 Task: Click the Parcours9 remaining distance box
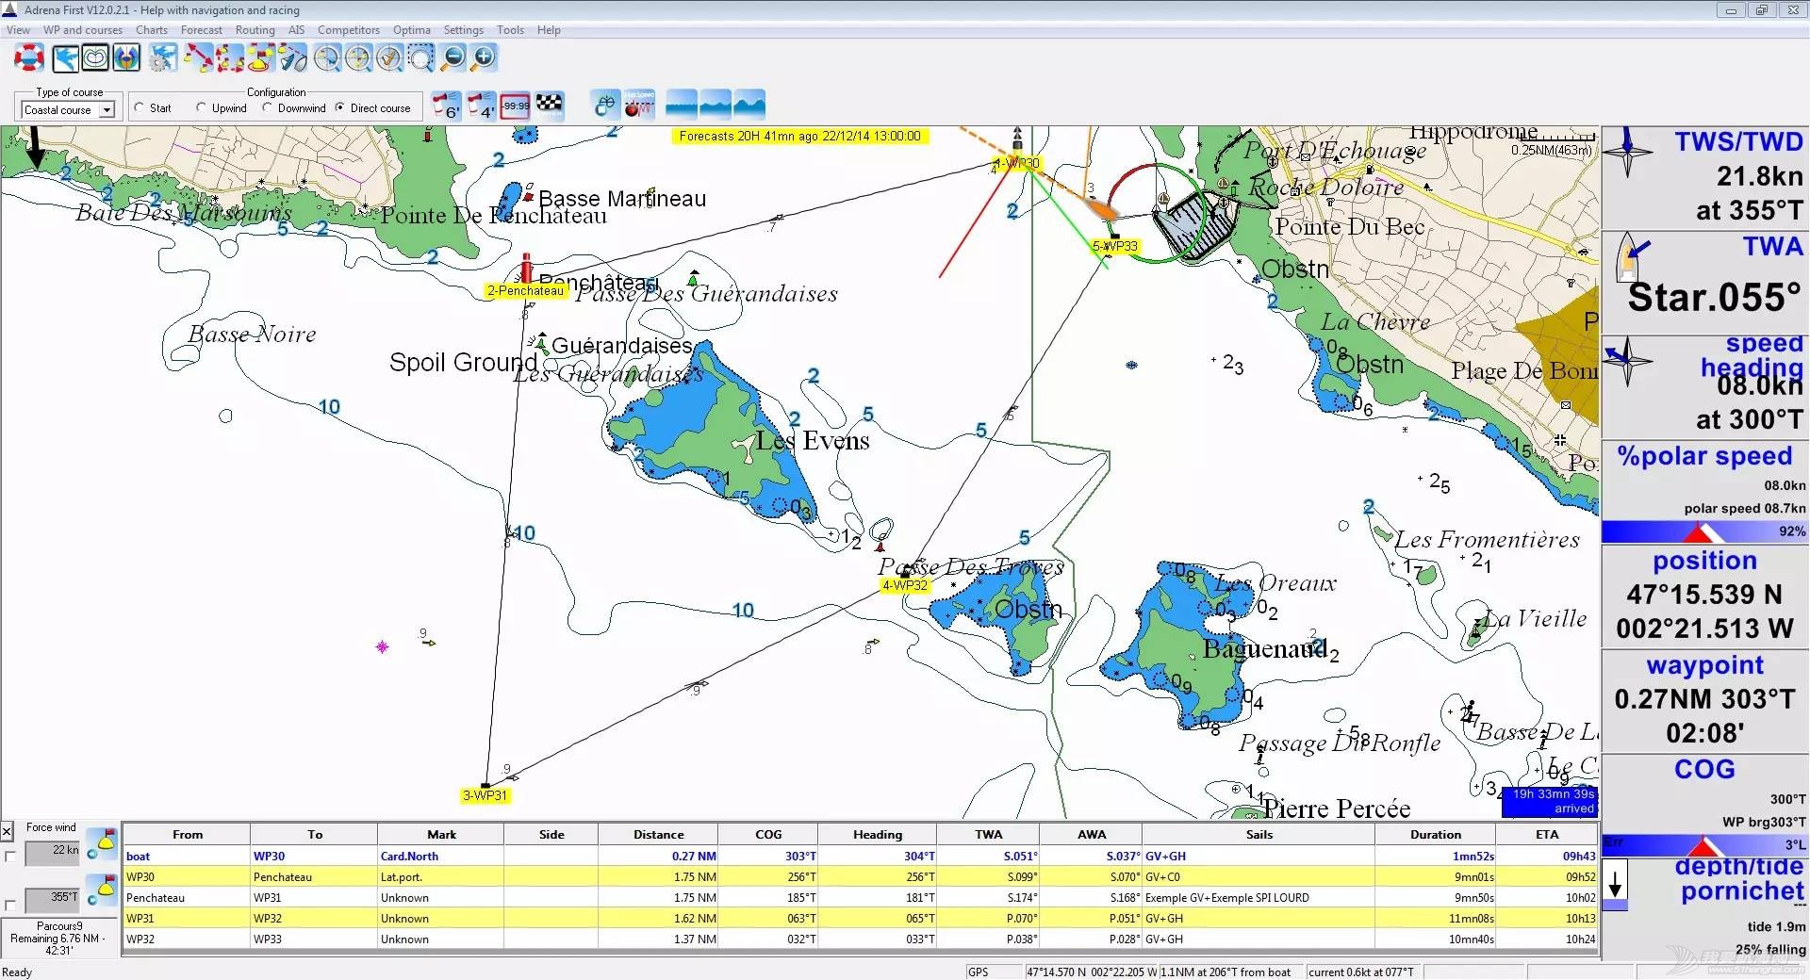click(58, 939)
